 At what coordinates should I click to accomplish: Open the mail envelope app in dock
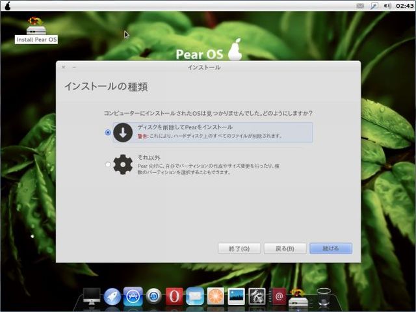[195, 296]
